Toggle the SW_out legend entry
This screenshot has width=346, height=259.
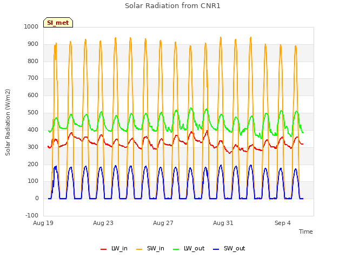click(229, 248)
